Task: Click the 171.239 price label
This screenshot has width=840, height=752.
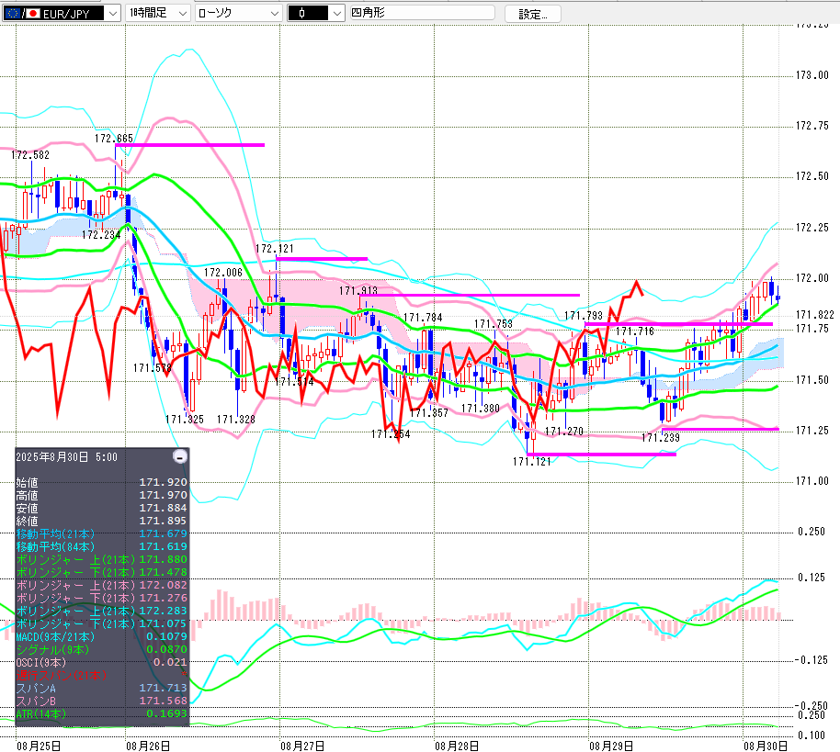Action: click(x=661, y=438)
